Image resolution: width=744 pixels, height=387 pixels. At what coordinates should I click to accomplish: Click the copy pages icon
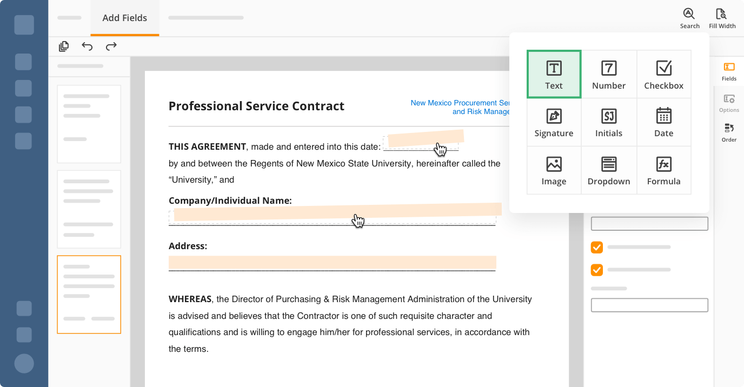click(64, 46)
